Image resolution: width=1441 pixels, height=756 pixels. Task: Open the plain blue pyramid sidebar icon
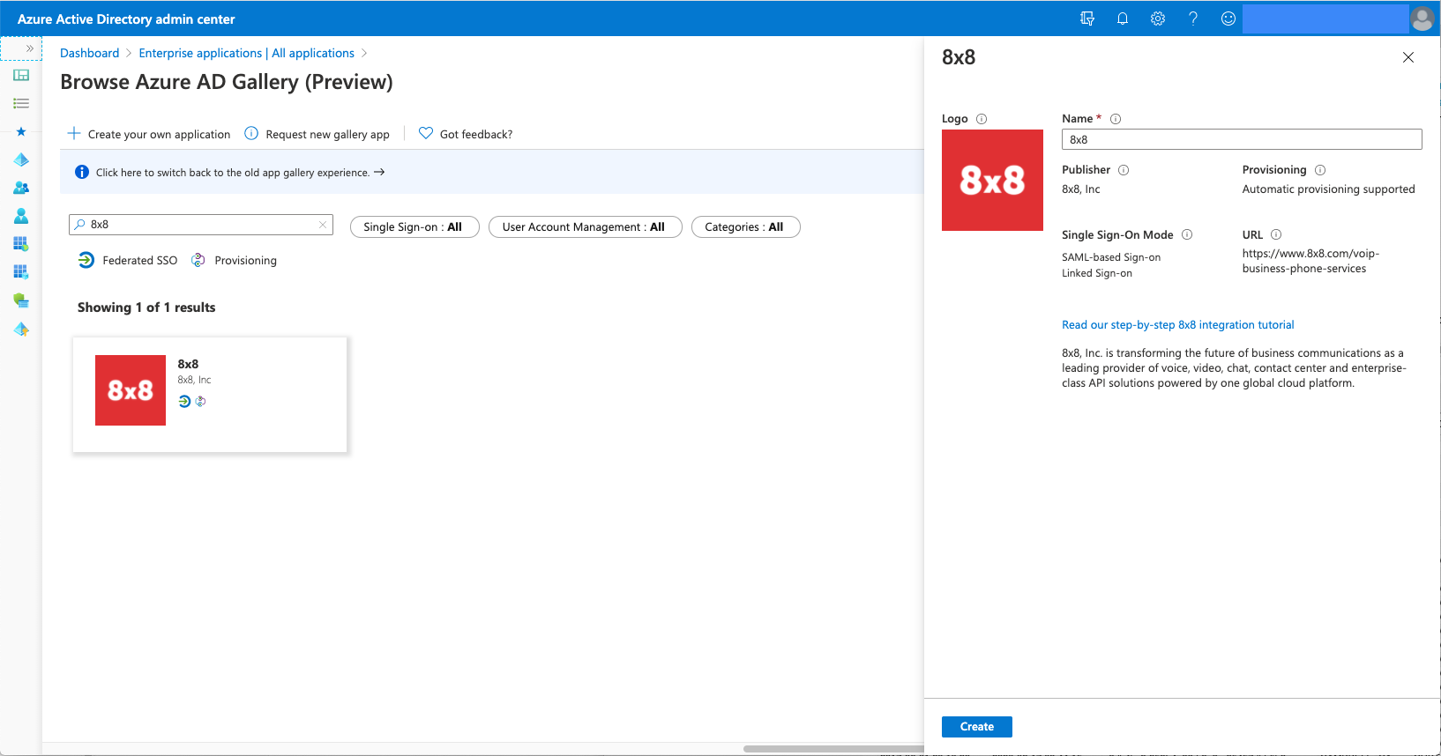(21, 160)
